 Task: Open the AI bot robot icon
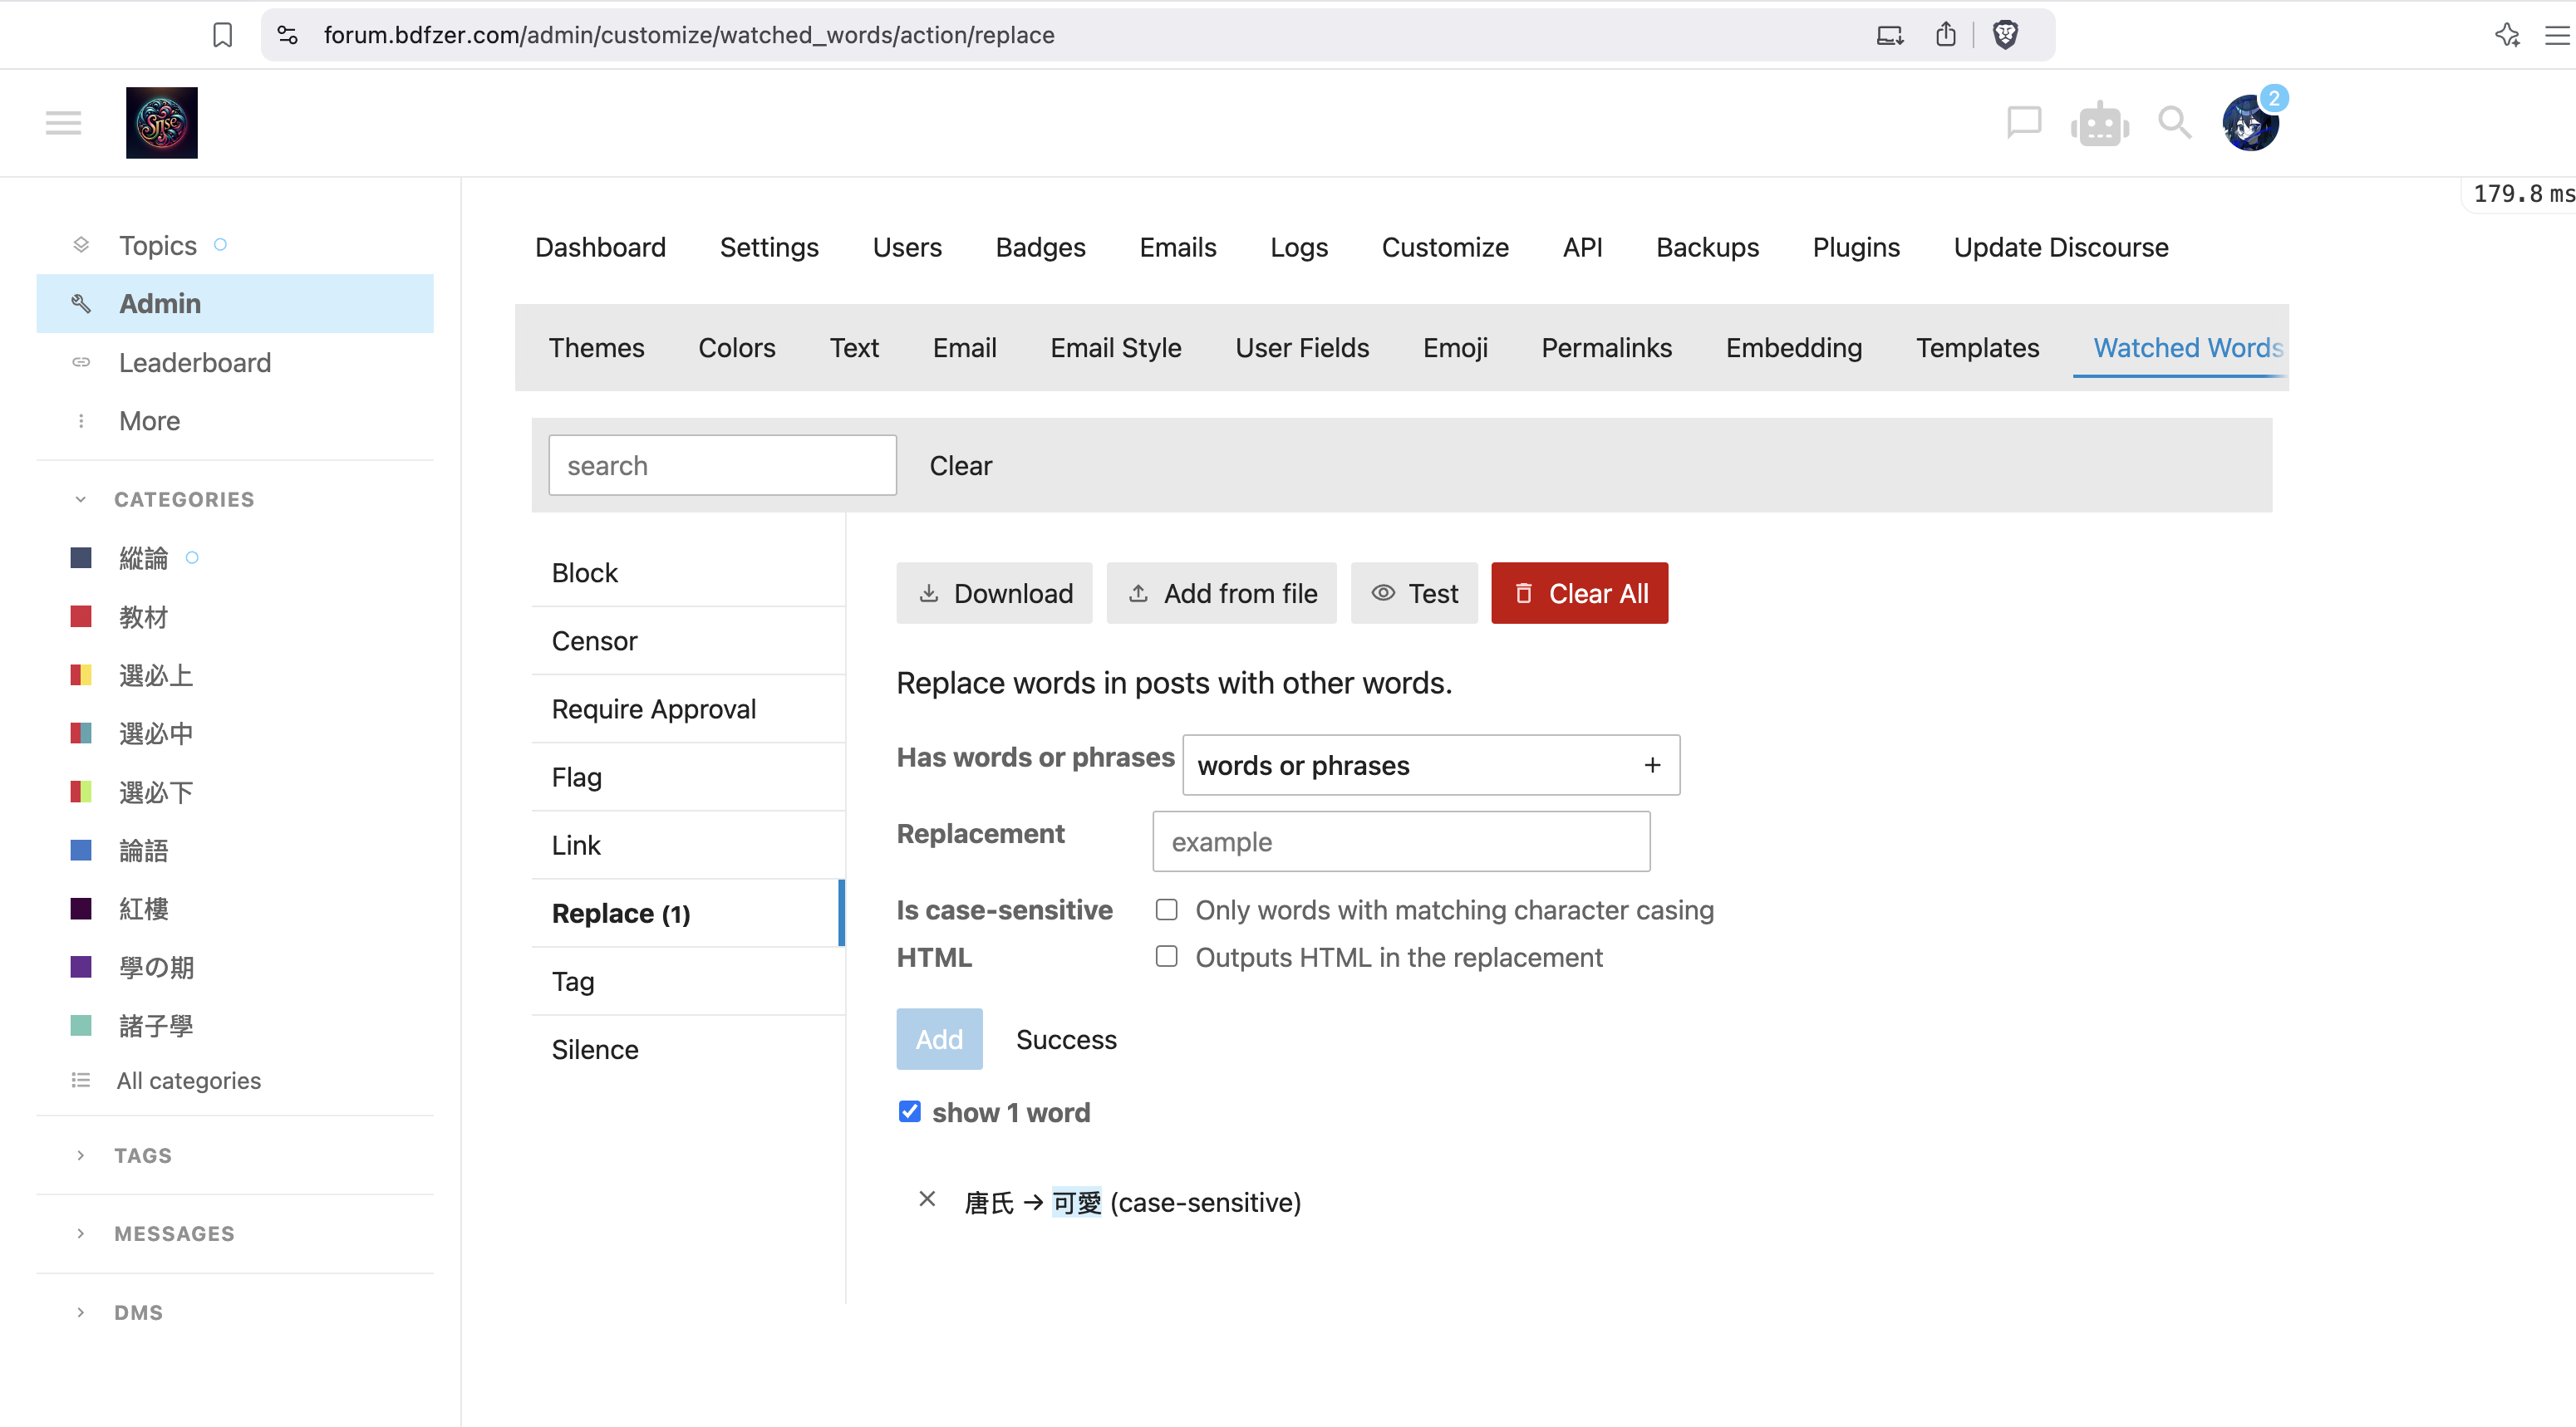(x=2099, y=124)
